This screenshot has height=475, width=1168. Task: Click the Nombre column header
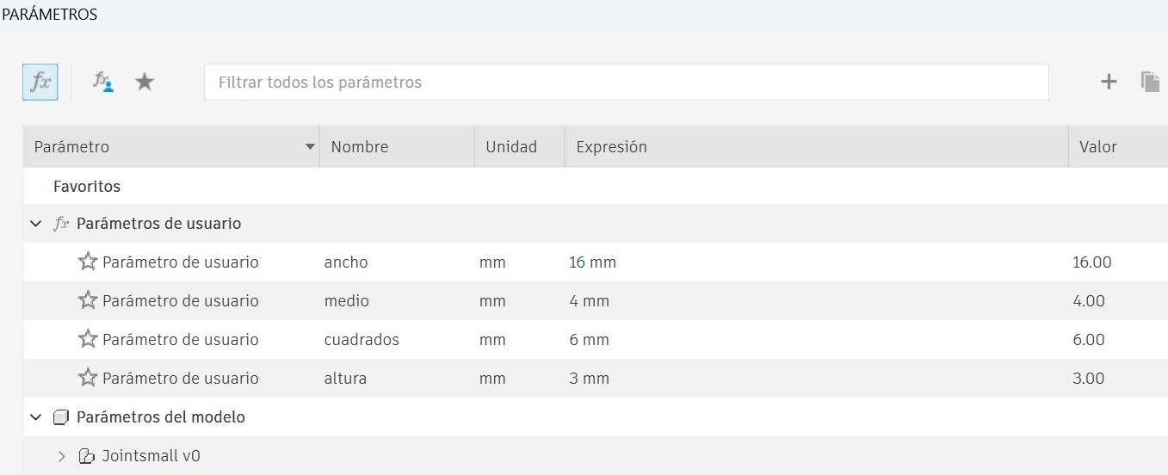[x=360, y=147]
